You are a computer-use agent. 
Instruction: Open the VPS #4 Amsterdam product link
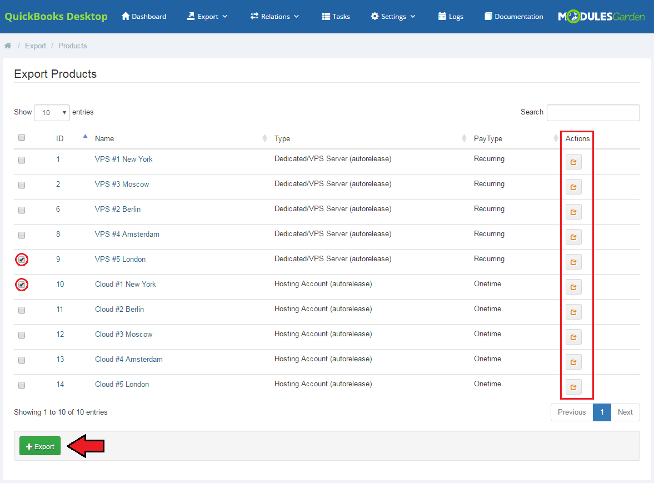pos(127,235)
